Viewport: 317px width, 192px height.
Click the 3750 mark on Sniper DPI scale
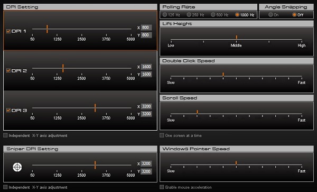pyautogui.click(x=106, y=175)
